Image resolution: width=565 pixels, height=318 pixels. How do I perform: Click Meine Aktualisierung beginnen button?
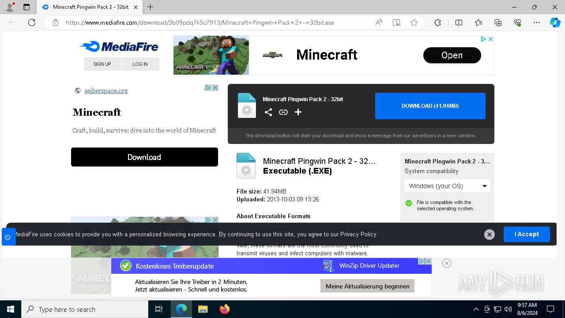tap(367, 286)
